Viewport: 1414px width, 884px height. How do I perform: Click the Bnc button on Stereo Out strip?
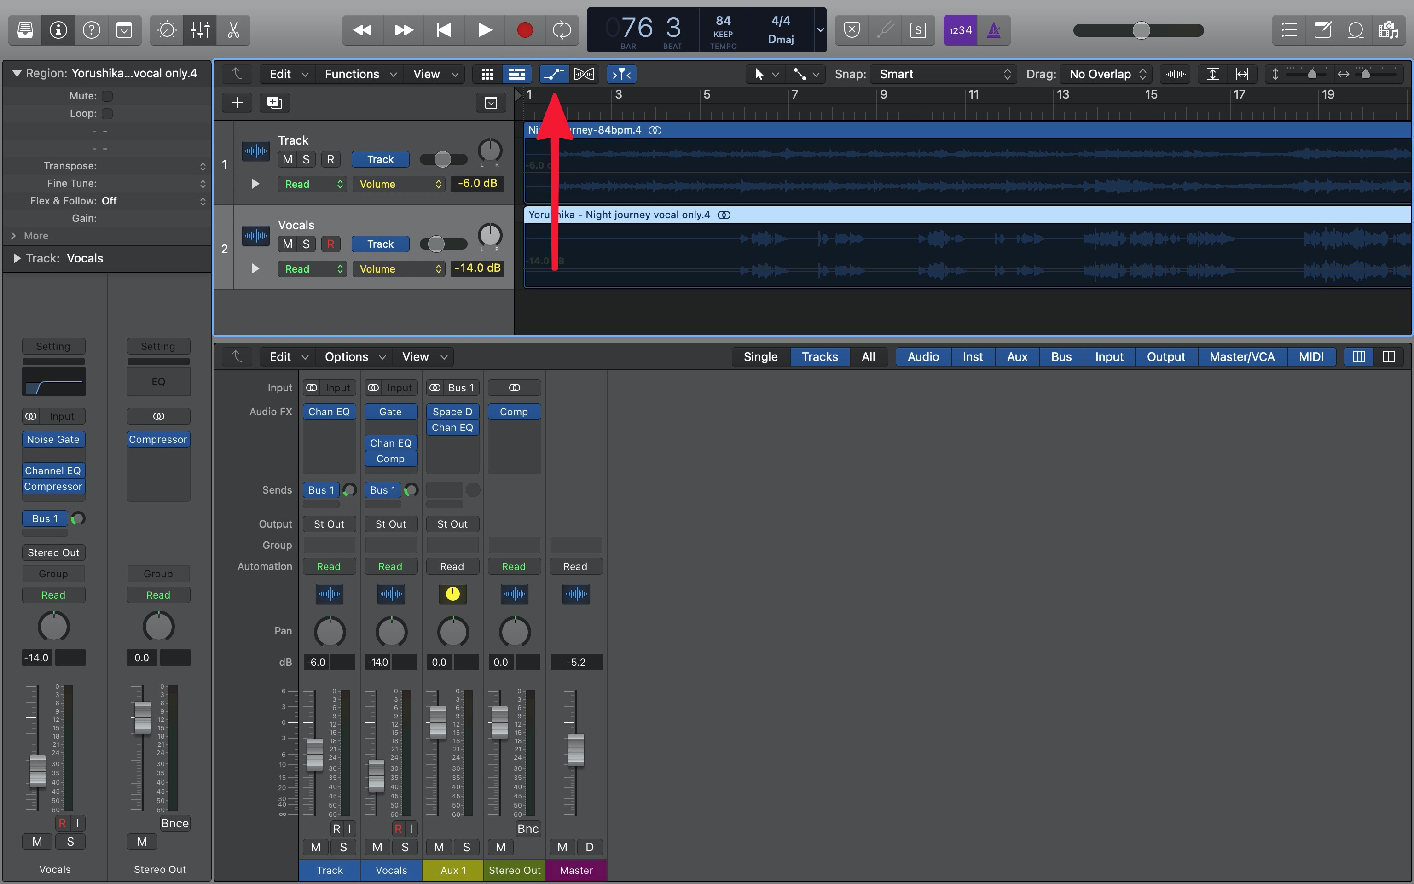pos(528,829)
